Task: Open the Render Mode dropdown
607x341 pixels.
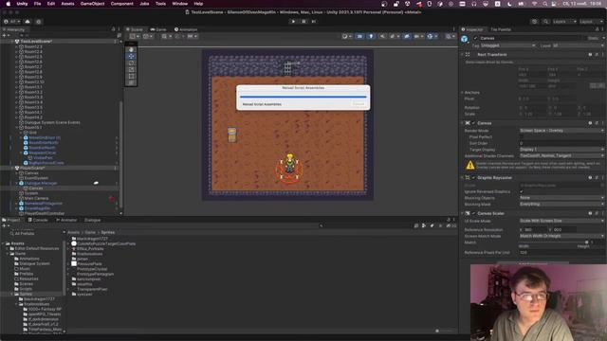Action: tap(561, 131)
